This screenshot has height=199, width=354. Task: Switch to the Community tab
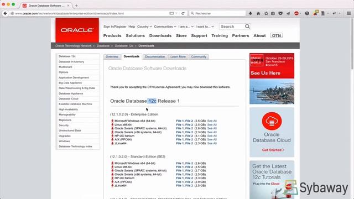(199, 56)
